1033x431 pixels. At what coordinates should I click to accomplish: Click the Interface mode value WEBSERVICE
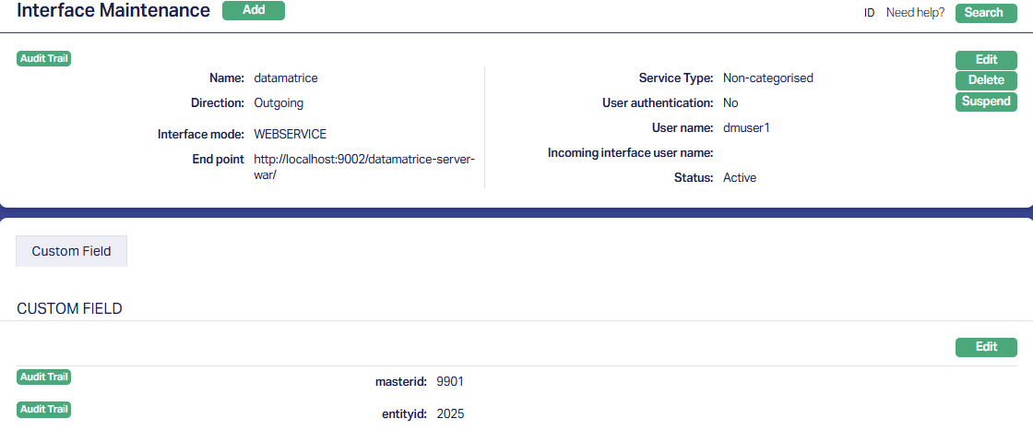coord(290,134)
